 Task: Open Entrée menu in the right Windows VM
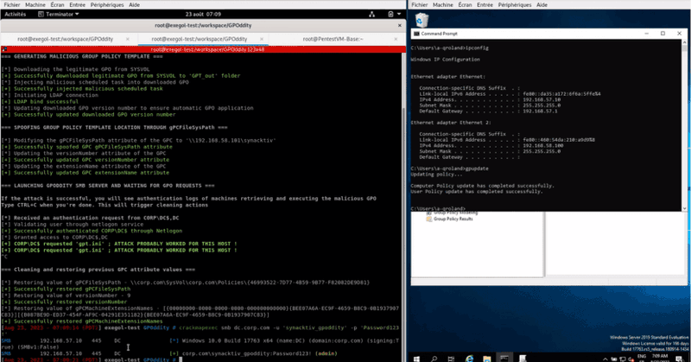(x=485, y=5)
